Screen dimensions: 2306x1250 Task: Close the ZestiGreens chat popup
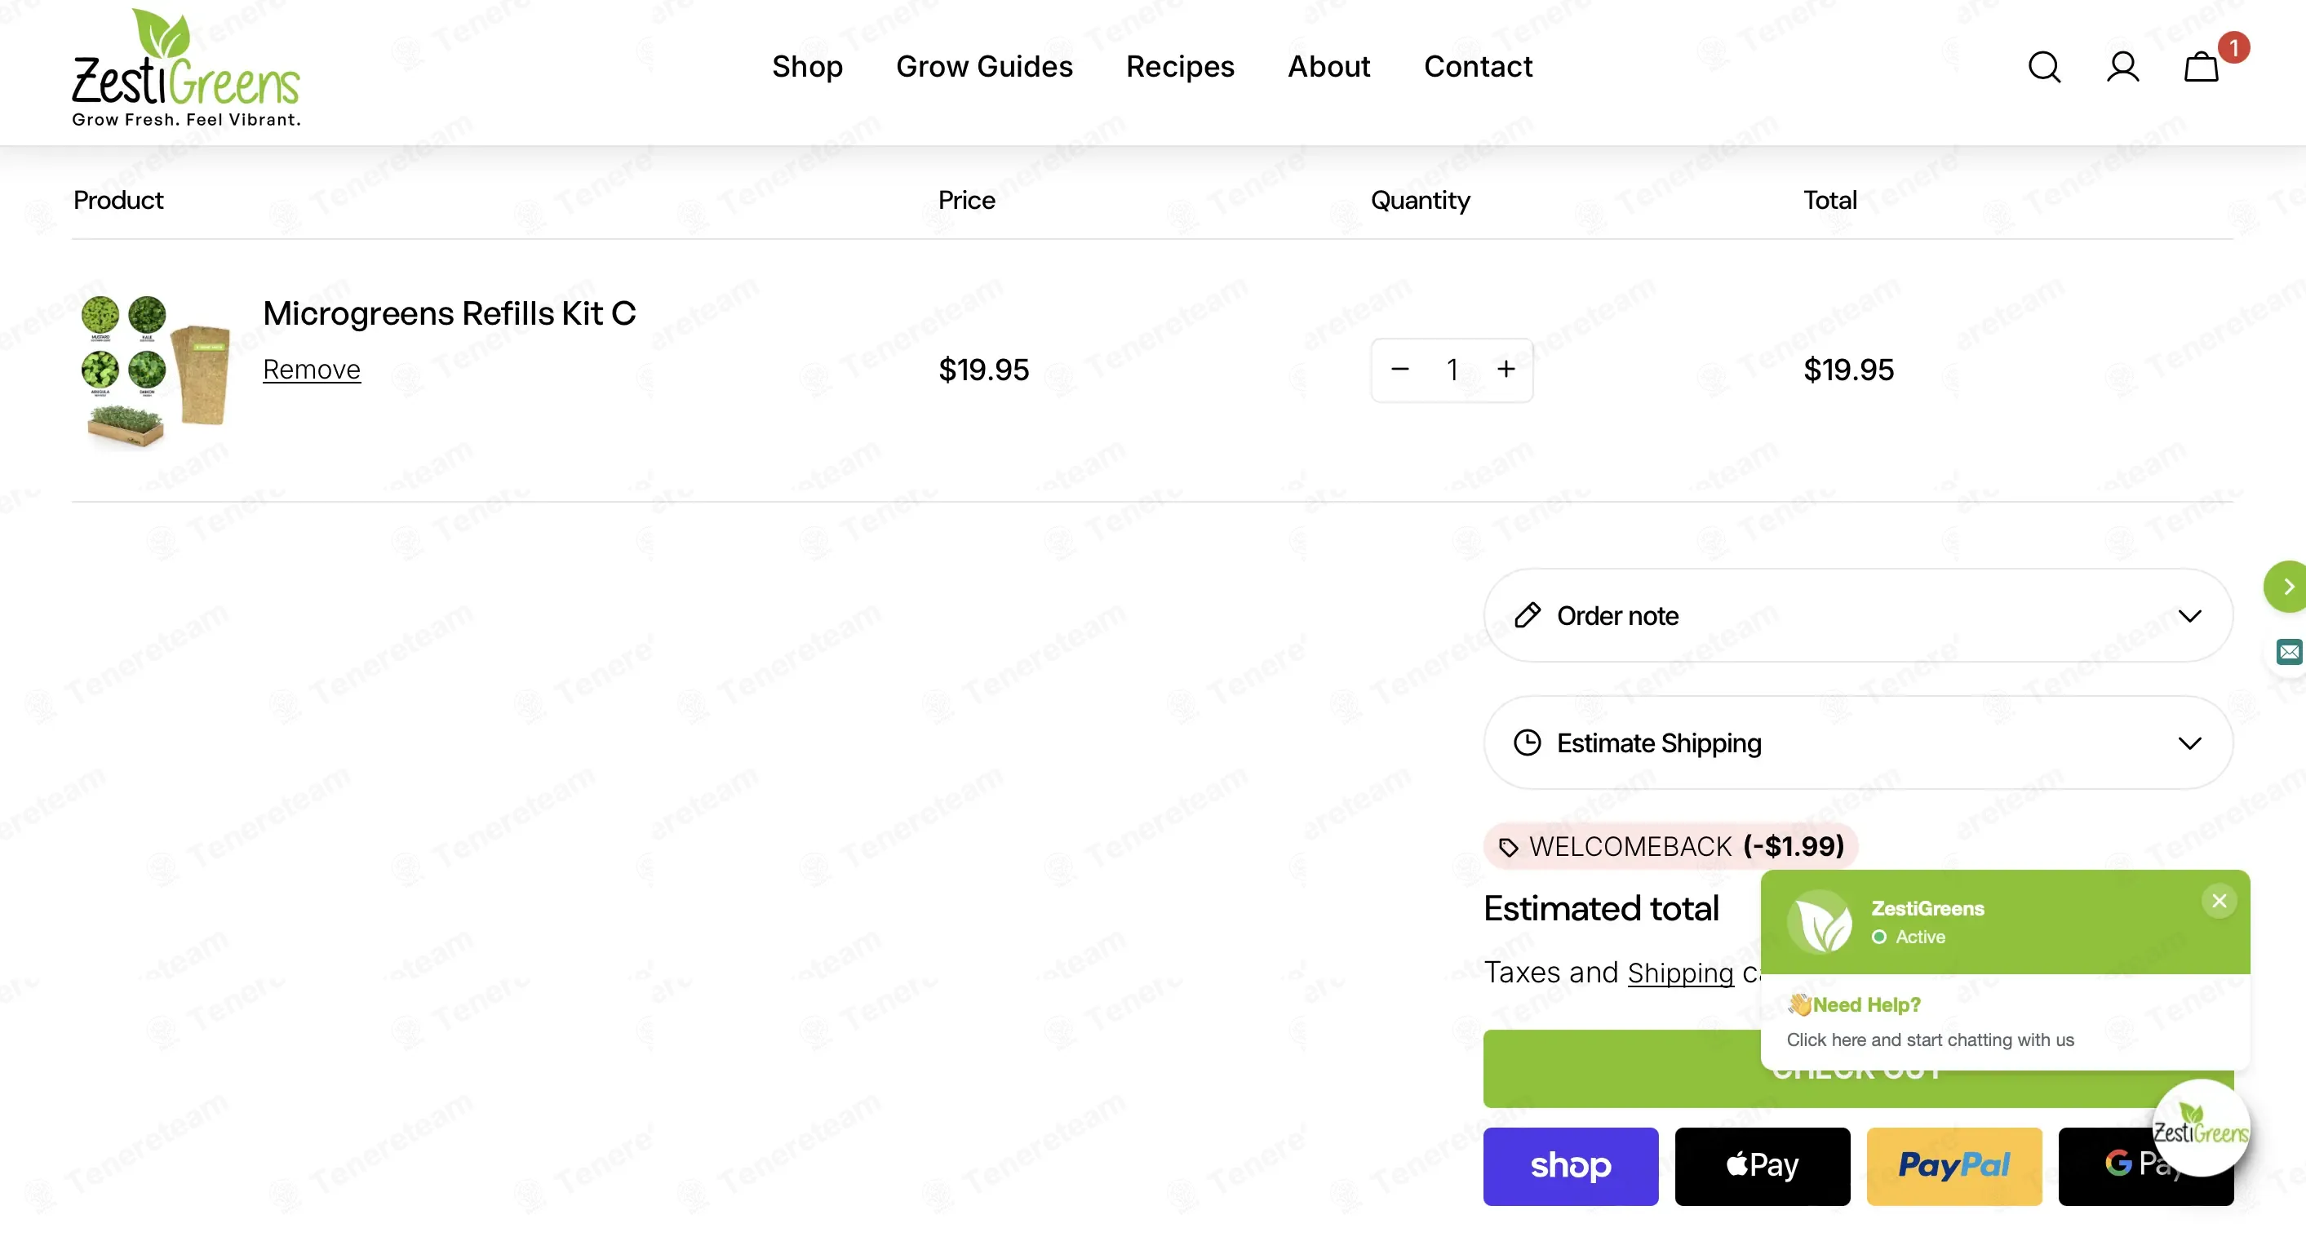coord(2220,901)
